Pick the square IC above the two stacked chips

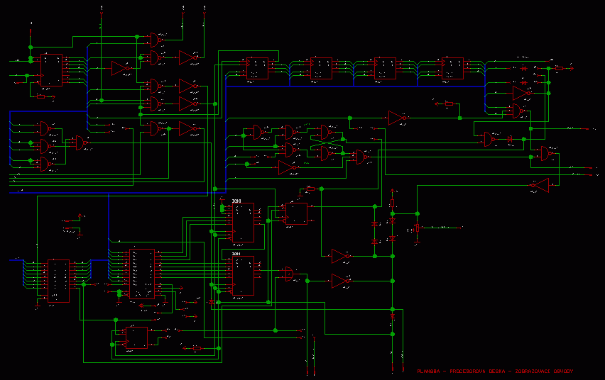296,213
